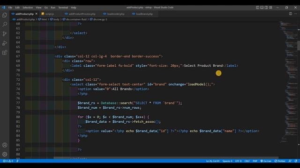Open the Search view in activity bar
The image size is (300, 168).
[5, 24]
